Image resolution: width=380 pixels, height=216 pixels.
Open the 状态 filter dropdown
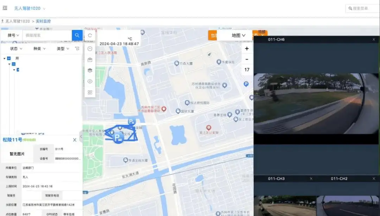16,49
